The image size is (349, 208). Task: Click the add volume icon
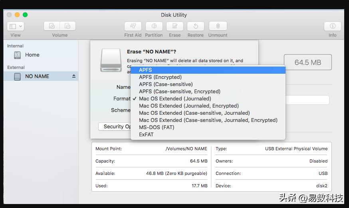click(x=52, y=26)
